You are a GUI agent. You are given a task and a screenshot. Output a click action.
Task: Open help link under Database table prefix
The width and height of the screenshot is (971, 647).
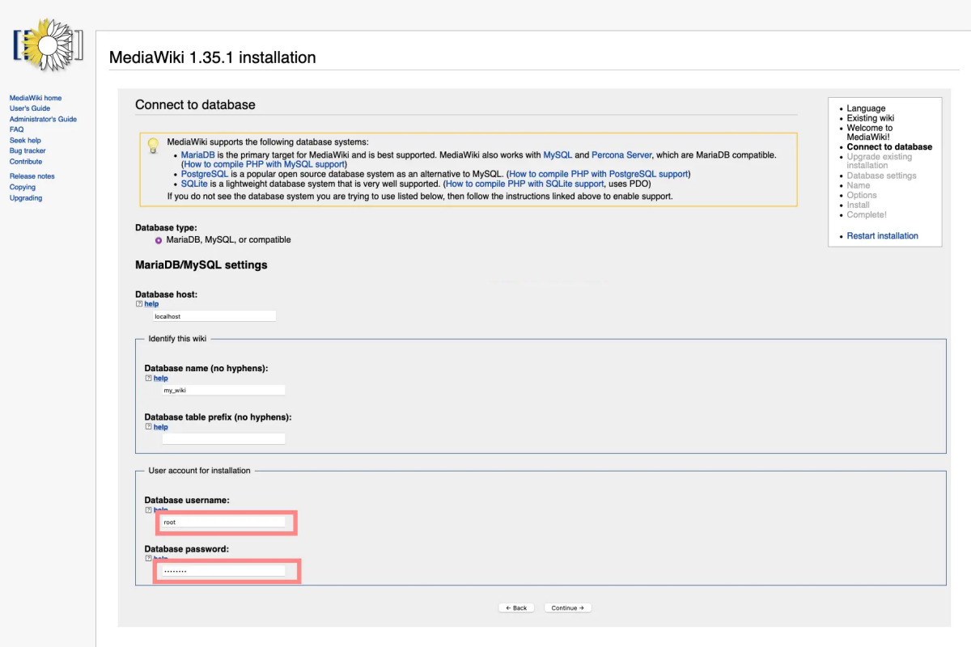[x=161, y=427]
